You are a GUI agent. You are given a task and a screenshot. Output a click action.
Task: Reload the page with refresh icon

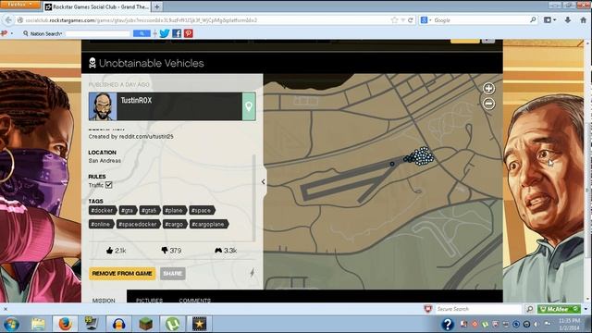click(411, 20)
